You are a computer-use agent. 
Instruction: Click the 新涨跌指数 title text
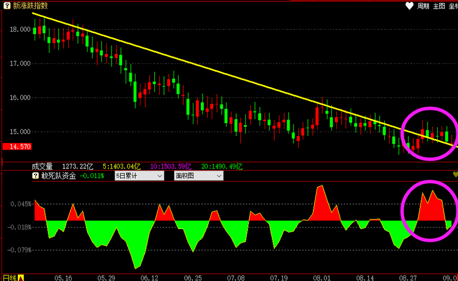coord(31,6)
